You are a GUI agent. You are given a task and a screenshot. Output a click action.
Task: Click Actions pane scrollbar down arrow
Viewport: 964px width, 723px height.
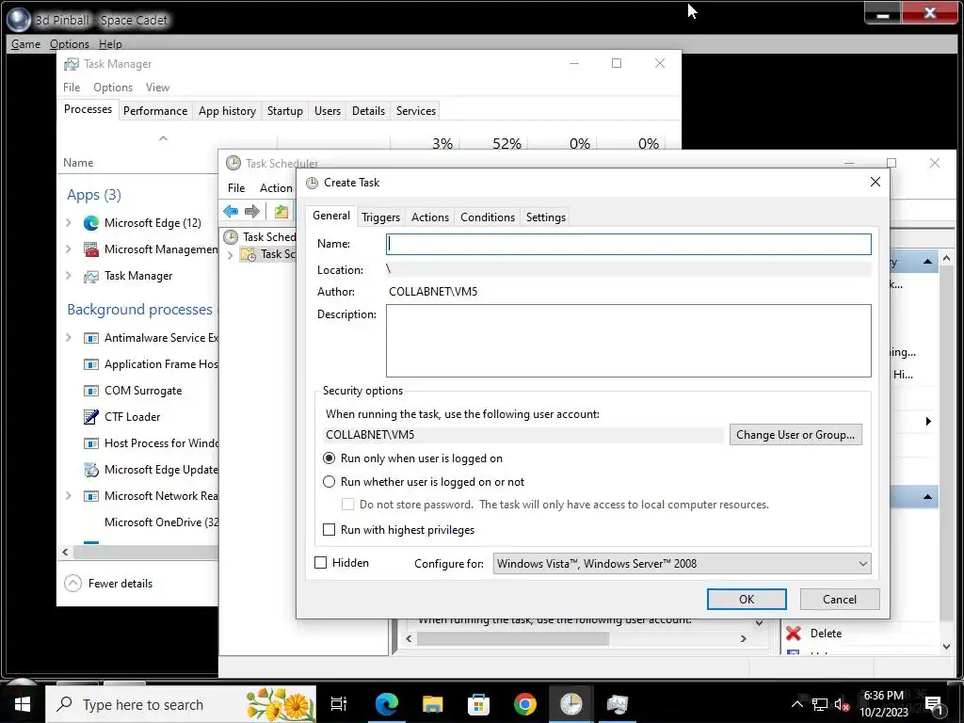947,646
